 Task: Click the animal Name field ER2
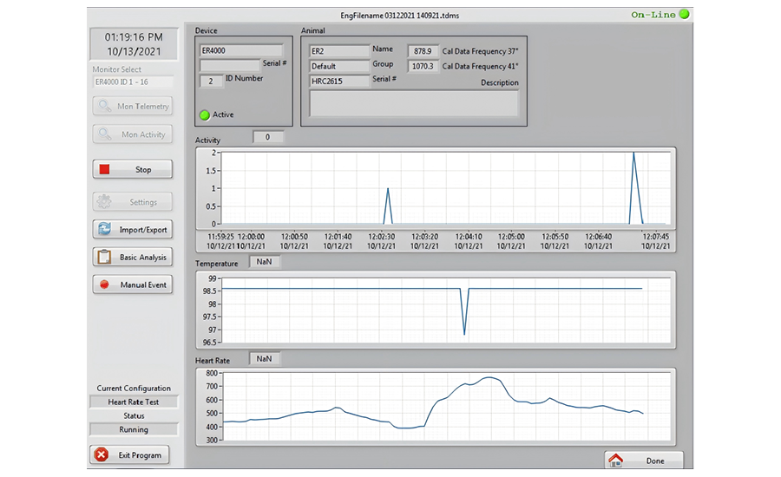pos(339,51)
